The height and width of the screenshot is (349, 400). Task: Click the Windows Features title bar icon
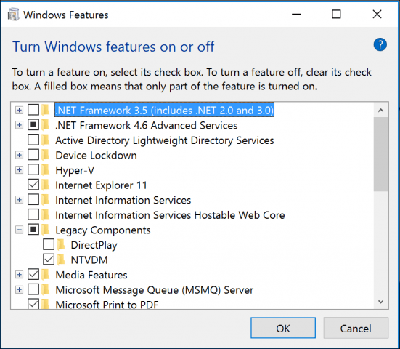pos(13,15)
